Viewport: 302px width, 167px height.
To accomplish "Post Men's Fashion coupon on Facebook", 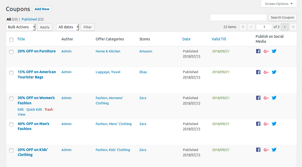I will [258, 124].
